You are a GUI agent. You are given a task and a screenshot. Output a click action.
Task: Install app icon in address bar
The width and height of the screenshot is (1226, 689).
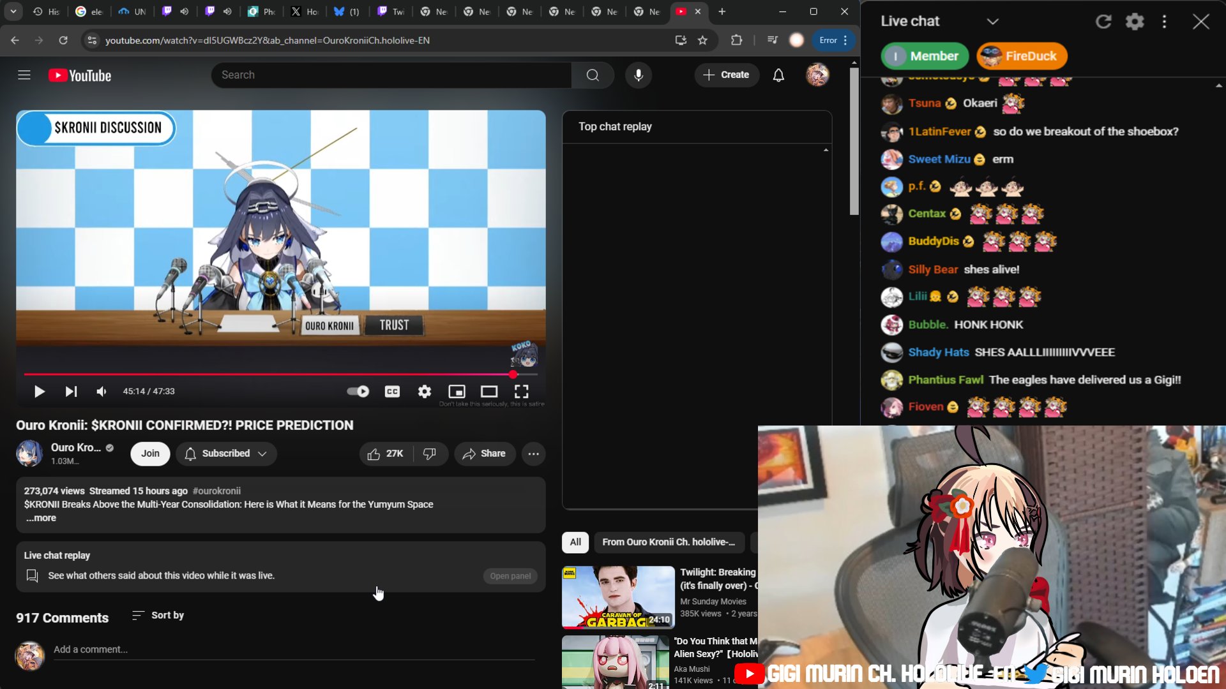[680, 40]
